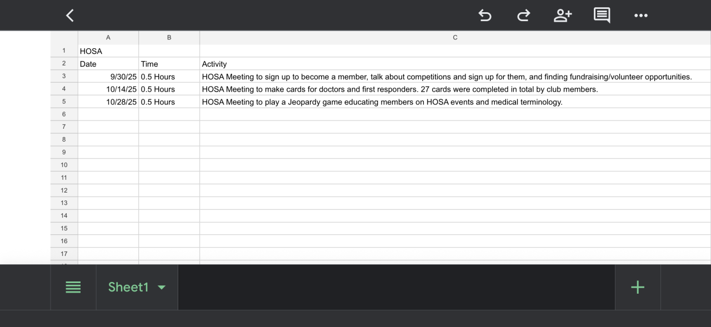Select column B header
The height and width of the screenshot is (327, 711).
coord(169,37)
